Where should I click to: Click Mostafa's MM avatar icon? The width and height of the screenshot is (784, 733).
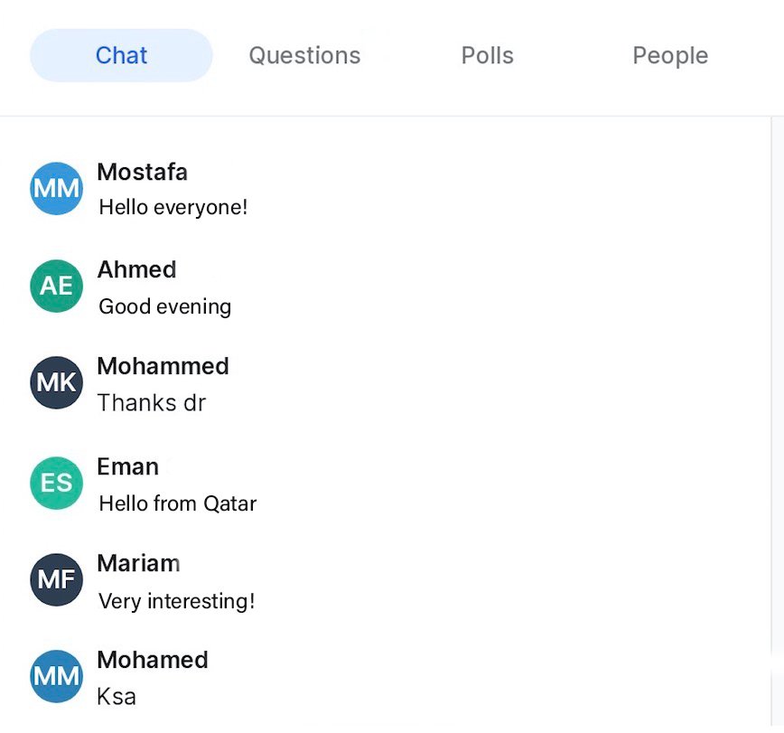coord(56,188)
